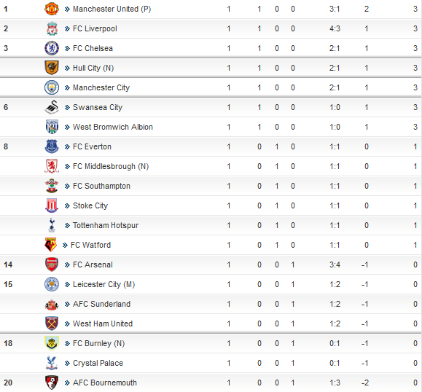Viewport: 422px width, 392px height.
Task: Open the West Bromwich Albion team page
Action: click(x=113, y=127)
